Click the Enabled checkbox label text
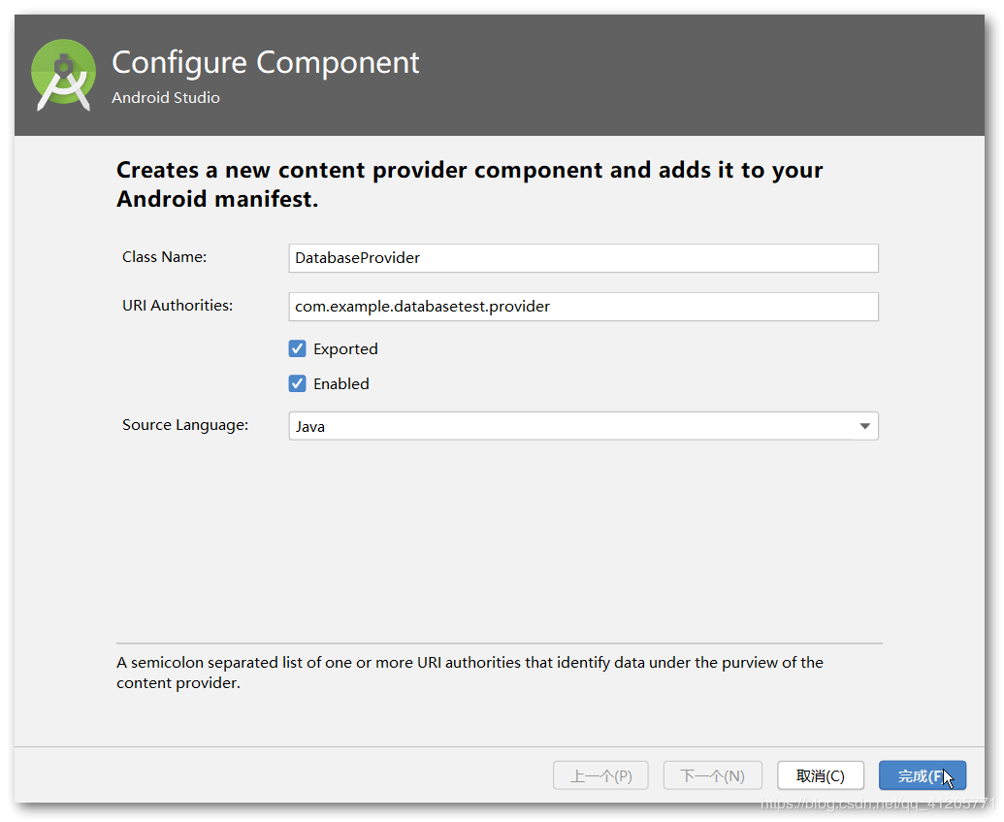 340,384
